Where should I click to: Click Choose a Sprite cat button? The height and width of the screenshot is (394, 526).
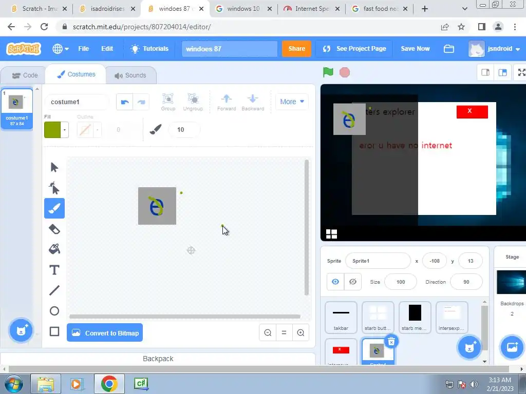(469, 347)
